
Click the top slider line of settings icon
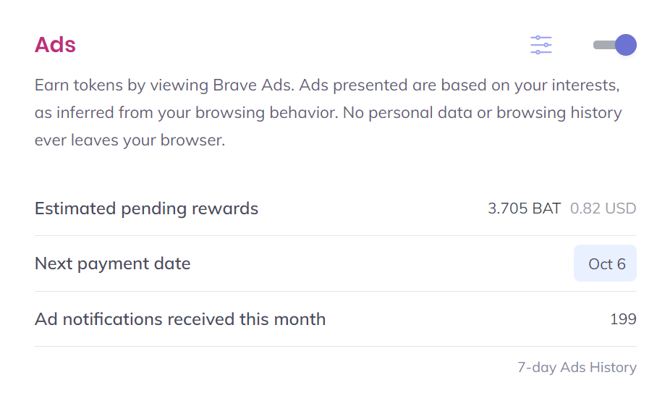pos(541,38)
